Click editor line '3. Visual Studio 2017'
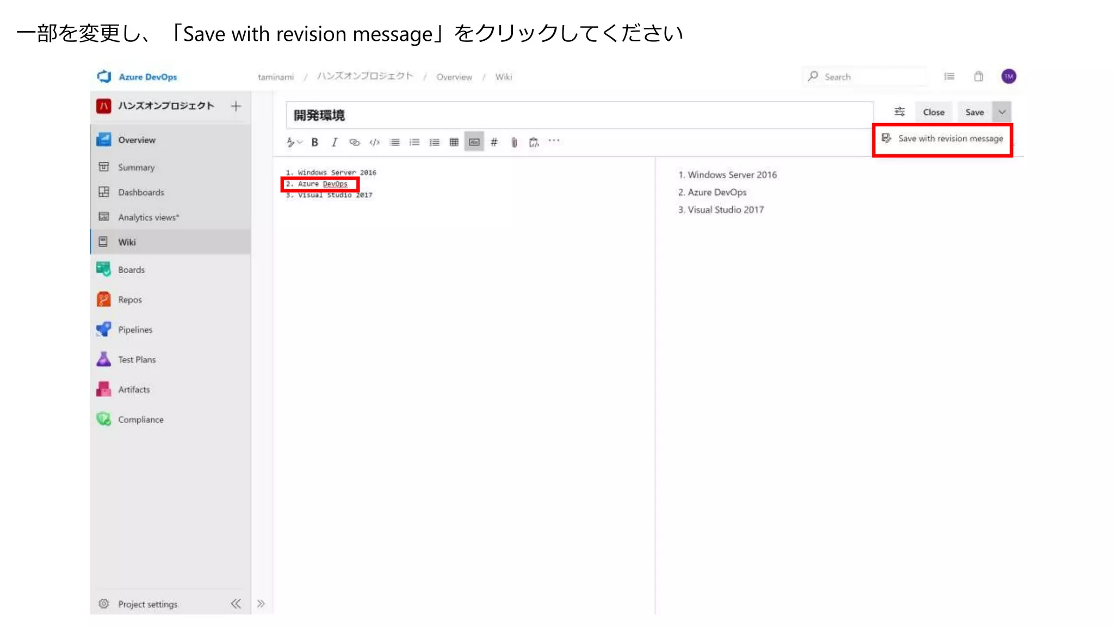1114x627 pixels. pyautogui.click(x=329, y=195)
